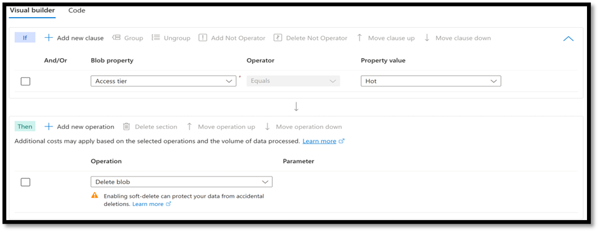Click the Move clause down arrow
This screenshot has width=599, height=232.
[x=427, y=38]
